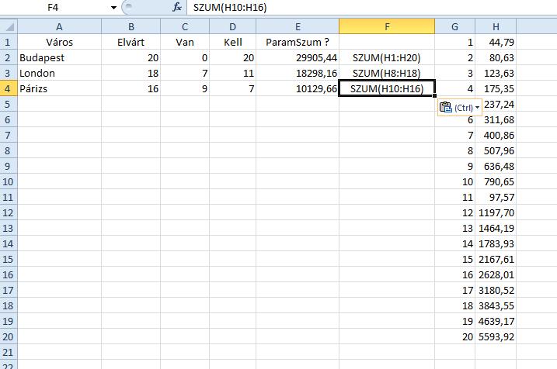Click the cell with value 97,57
Screen dimensions: 557x369
click(496, 198)
